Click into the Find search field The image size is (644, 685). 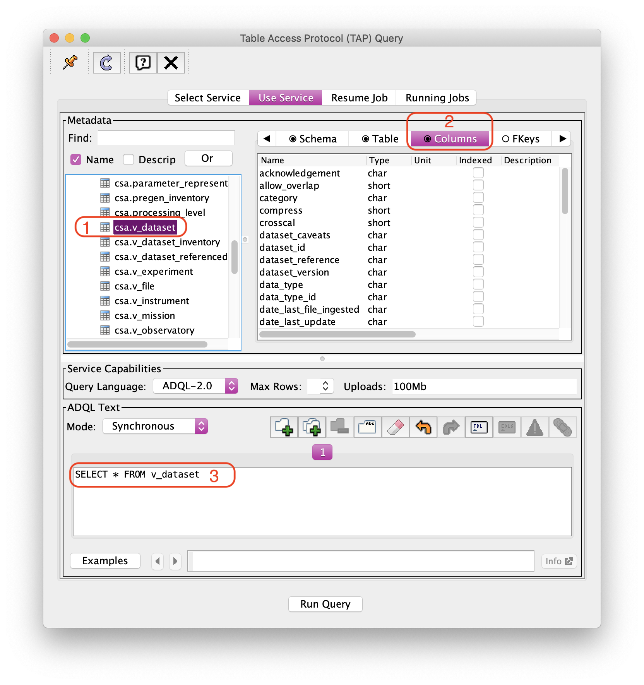[x=166, y=138]
